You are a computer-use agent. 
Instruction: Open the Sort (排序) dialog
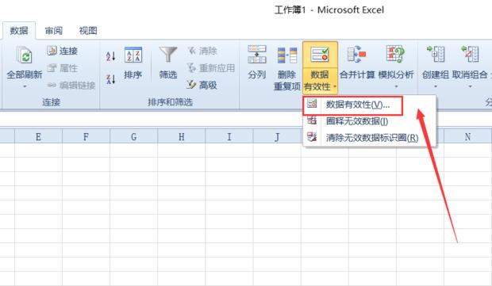pos(133,63)
